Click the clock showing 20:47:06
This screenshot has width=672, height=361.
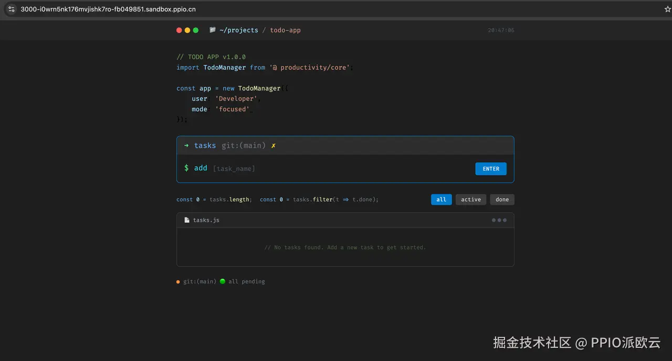(501, 30)
